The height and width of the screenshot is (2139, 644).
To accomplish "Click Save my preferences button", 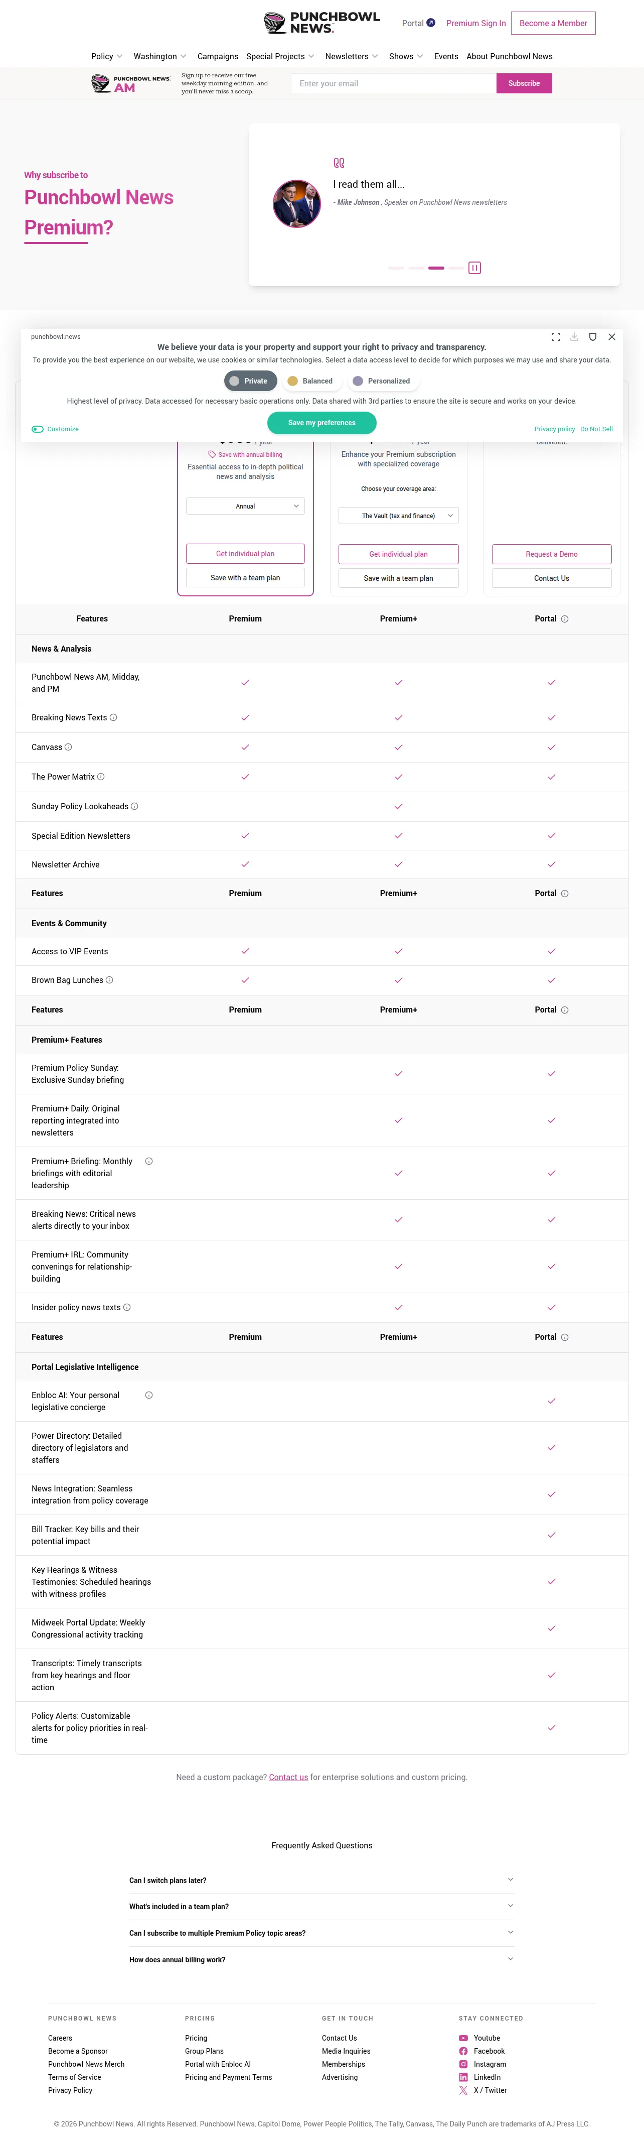I will (x=322, y=423).
